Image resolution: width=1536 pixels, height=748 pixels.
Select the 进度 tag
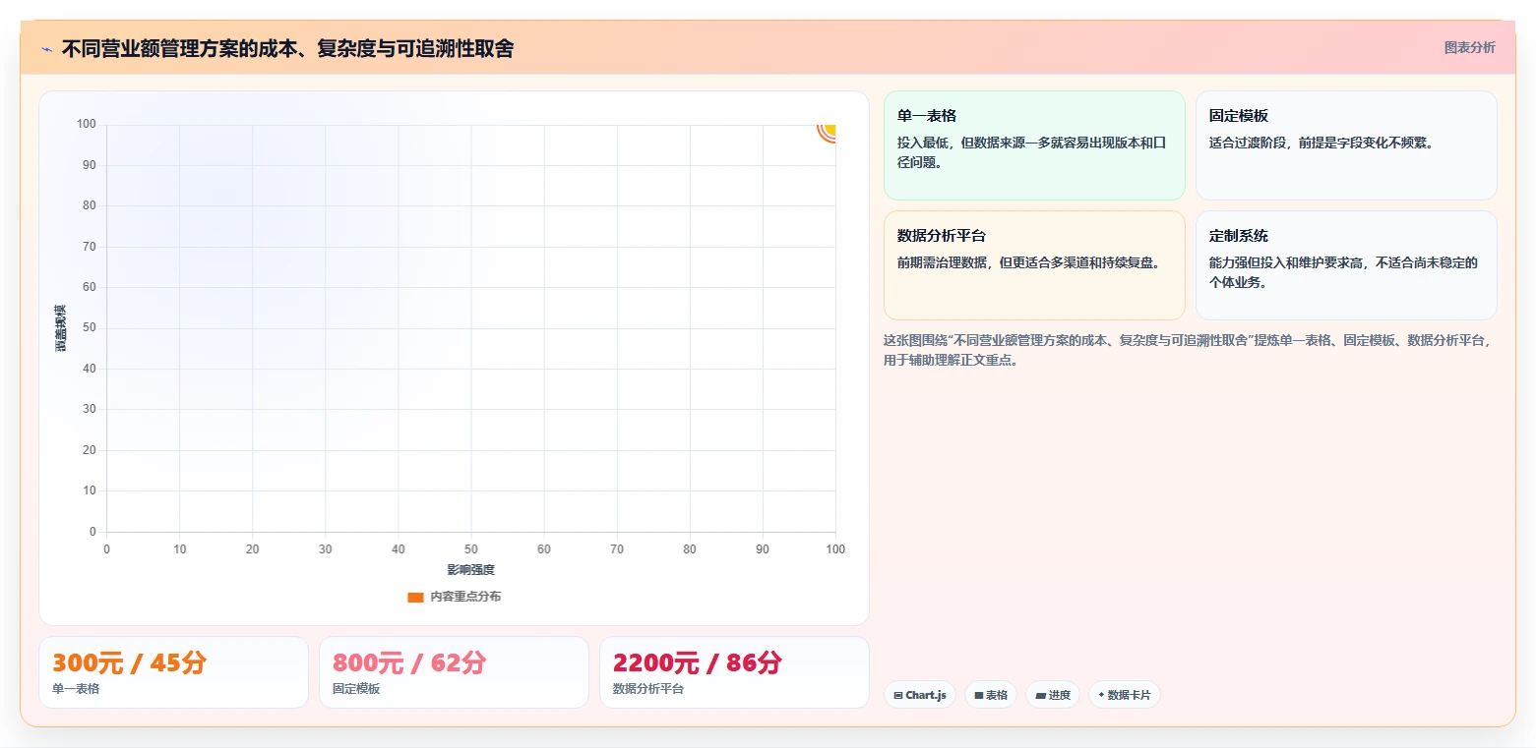click(x=1052, y=695)
